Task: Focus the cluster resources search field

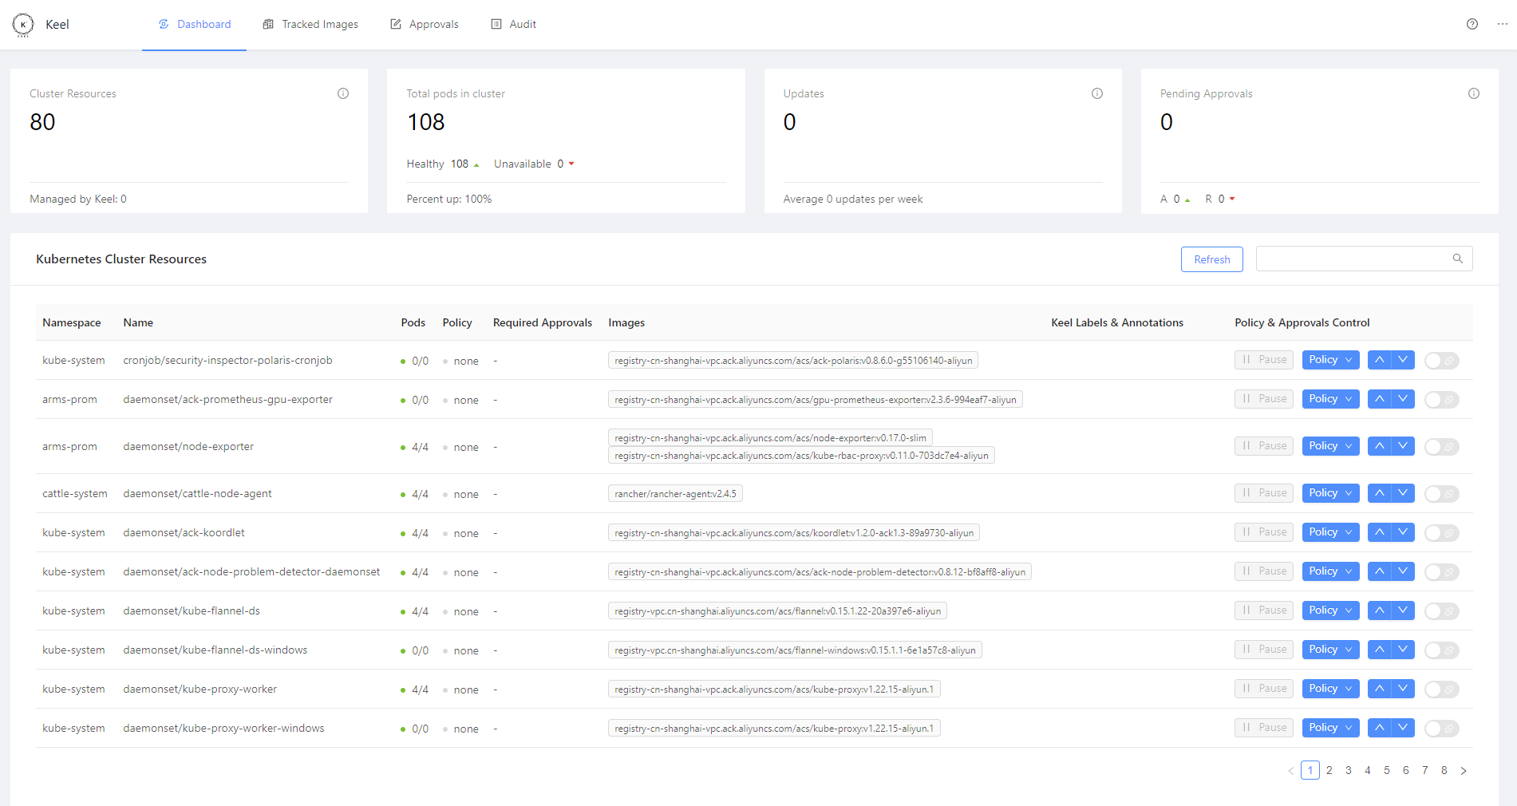Action: (x=1353, y=259)
